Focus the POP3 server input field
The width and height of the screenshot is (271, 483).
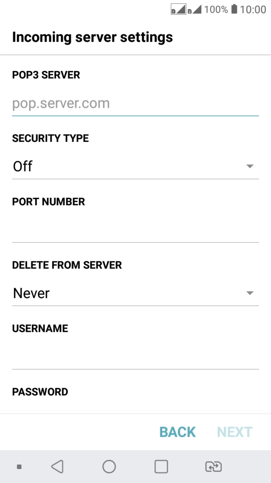point(135,103)
